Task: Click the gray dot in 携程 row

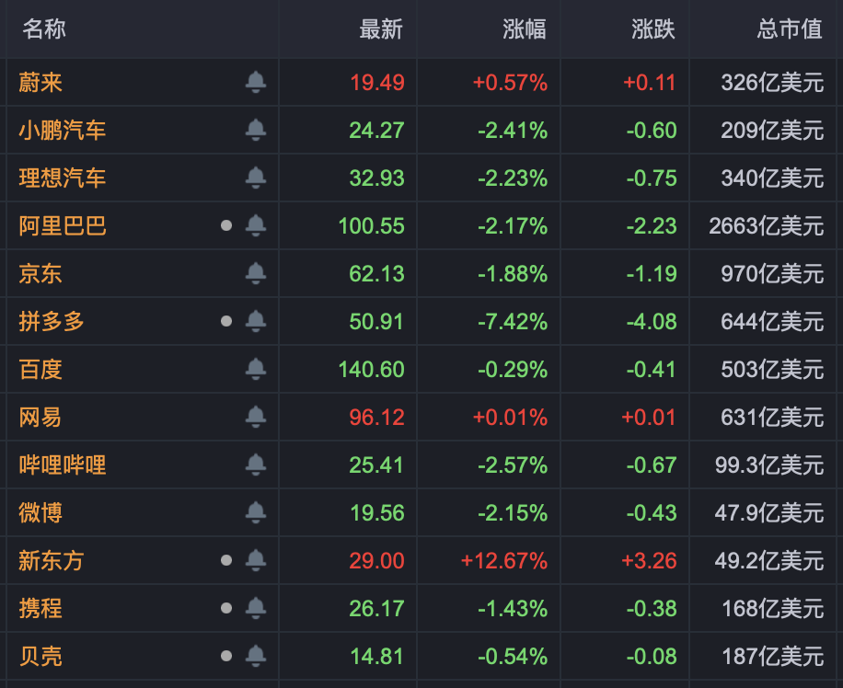Action: 226,608
